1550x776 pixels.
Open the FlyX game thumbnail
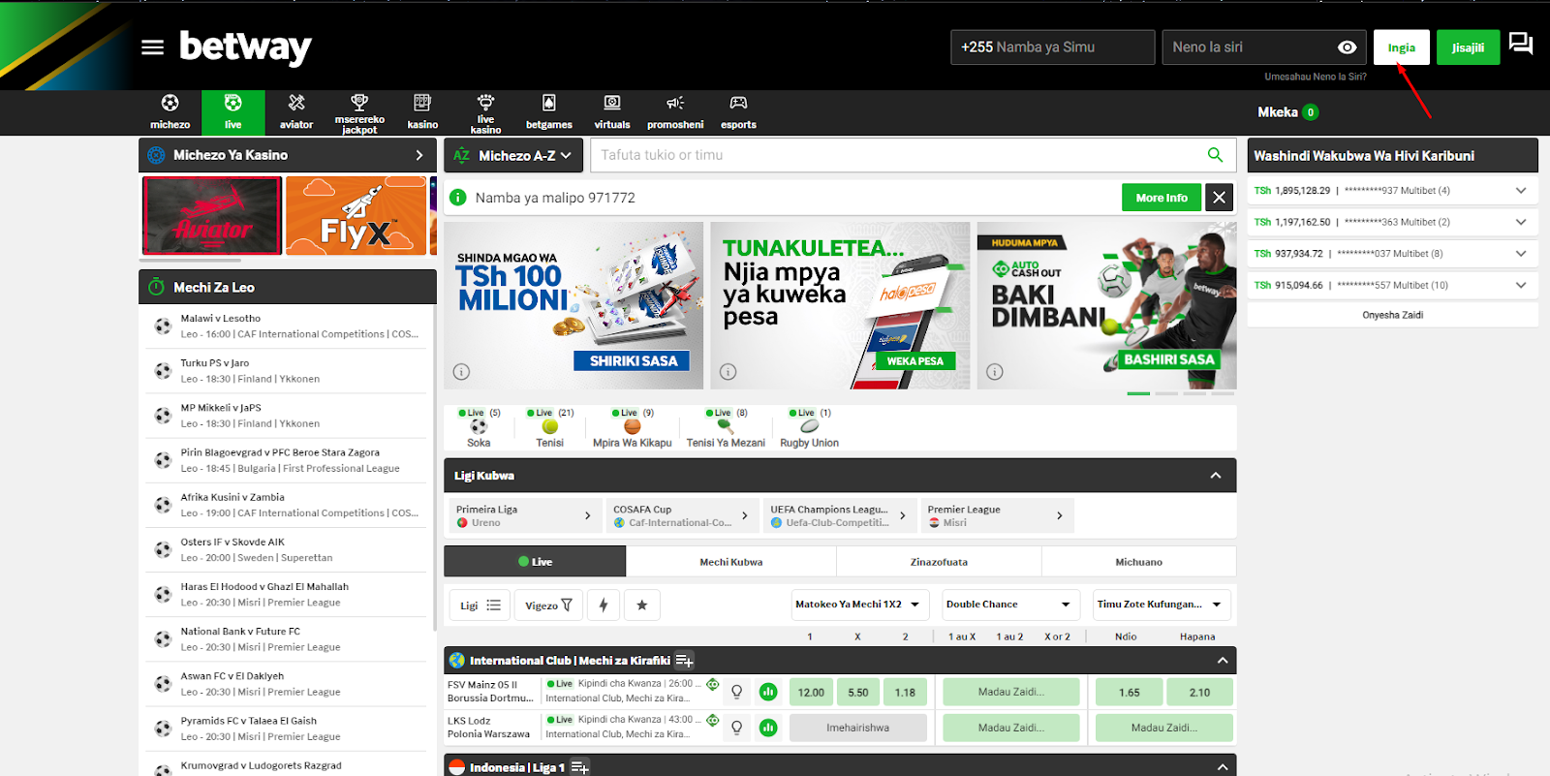pyautogui.click(x=356, y=215)
